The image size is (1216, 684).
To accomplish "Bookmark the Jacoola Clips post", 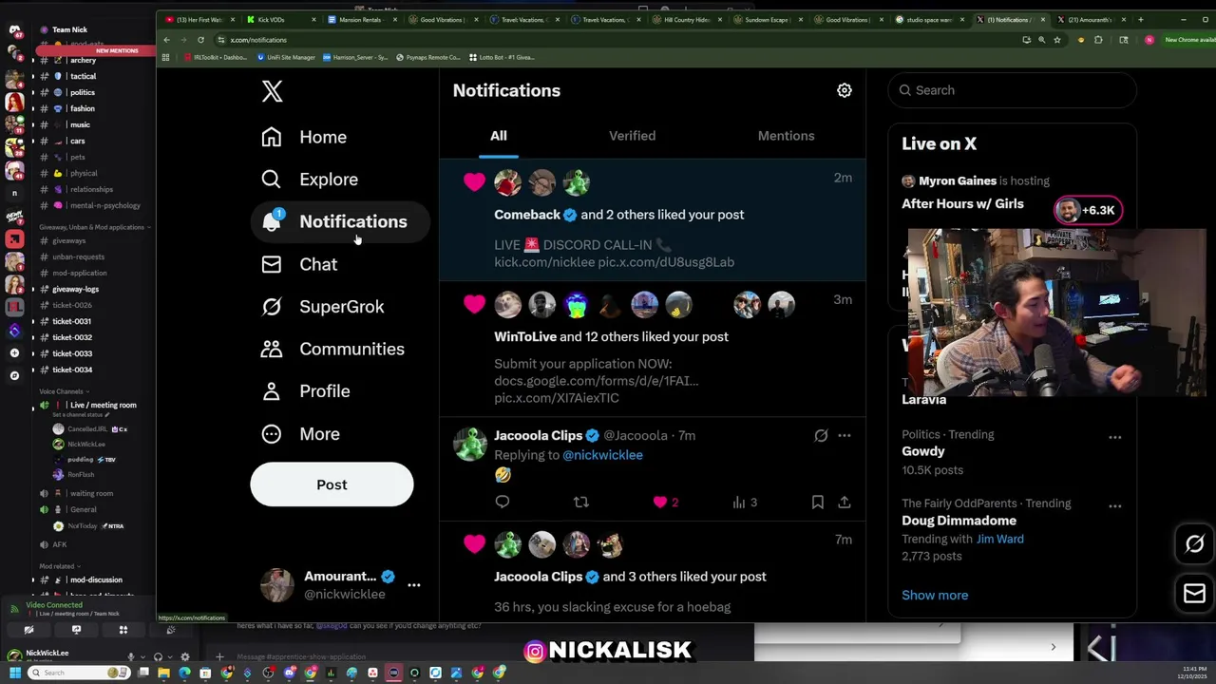I will click(x=818, y=503).
